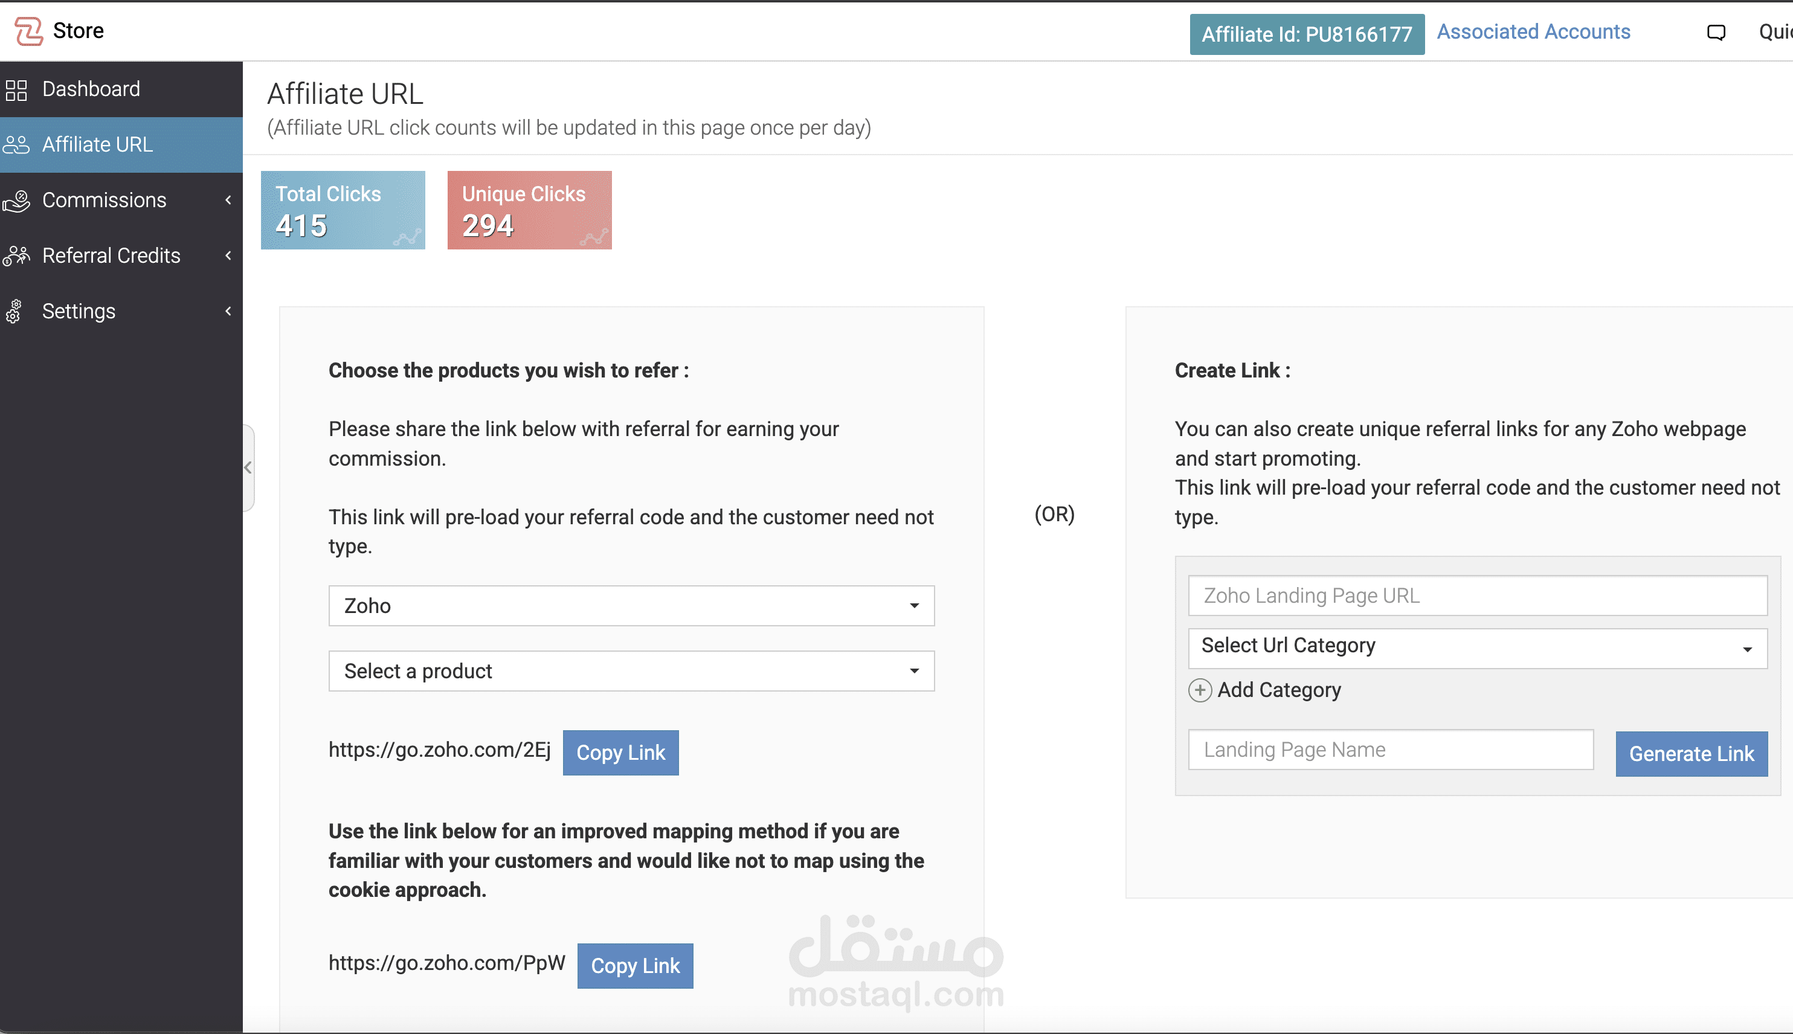Open the Zoho brand dropdown
The width and height of the screenshot is (1793, 1034).
click(631, 606)
